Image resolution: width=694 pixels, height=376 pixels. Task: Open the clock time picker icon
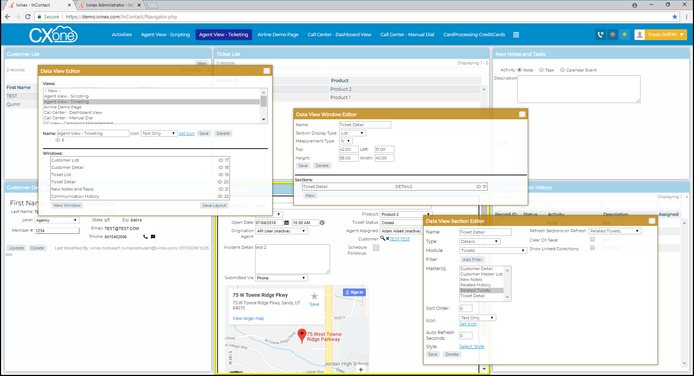[322, 223]
